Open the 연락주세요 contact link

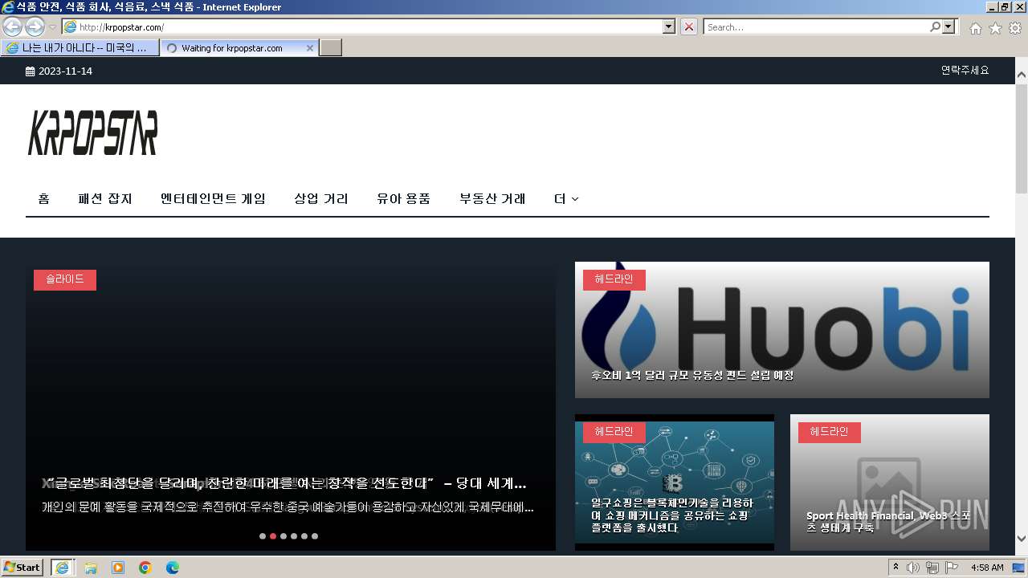click(965, 71)
